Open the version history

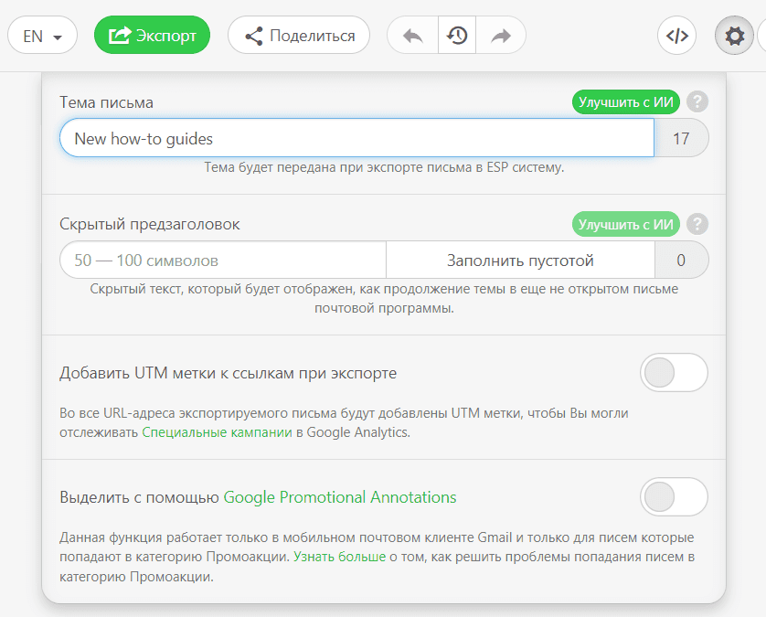coord(456,36)
